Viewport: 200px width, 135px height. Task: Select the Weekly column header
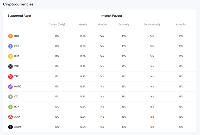click(x=83, y=24)
